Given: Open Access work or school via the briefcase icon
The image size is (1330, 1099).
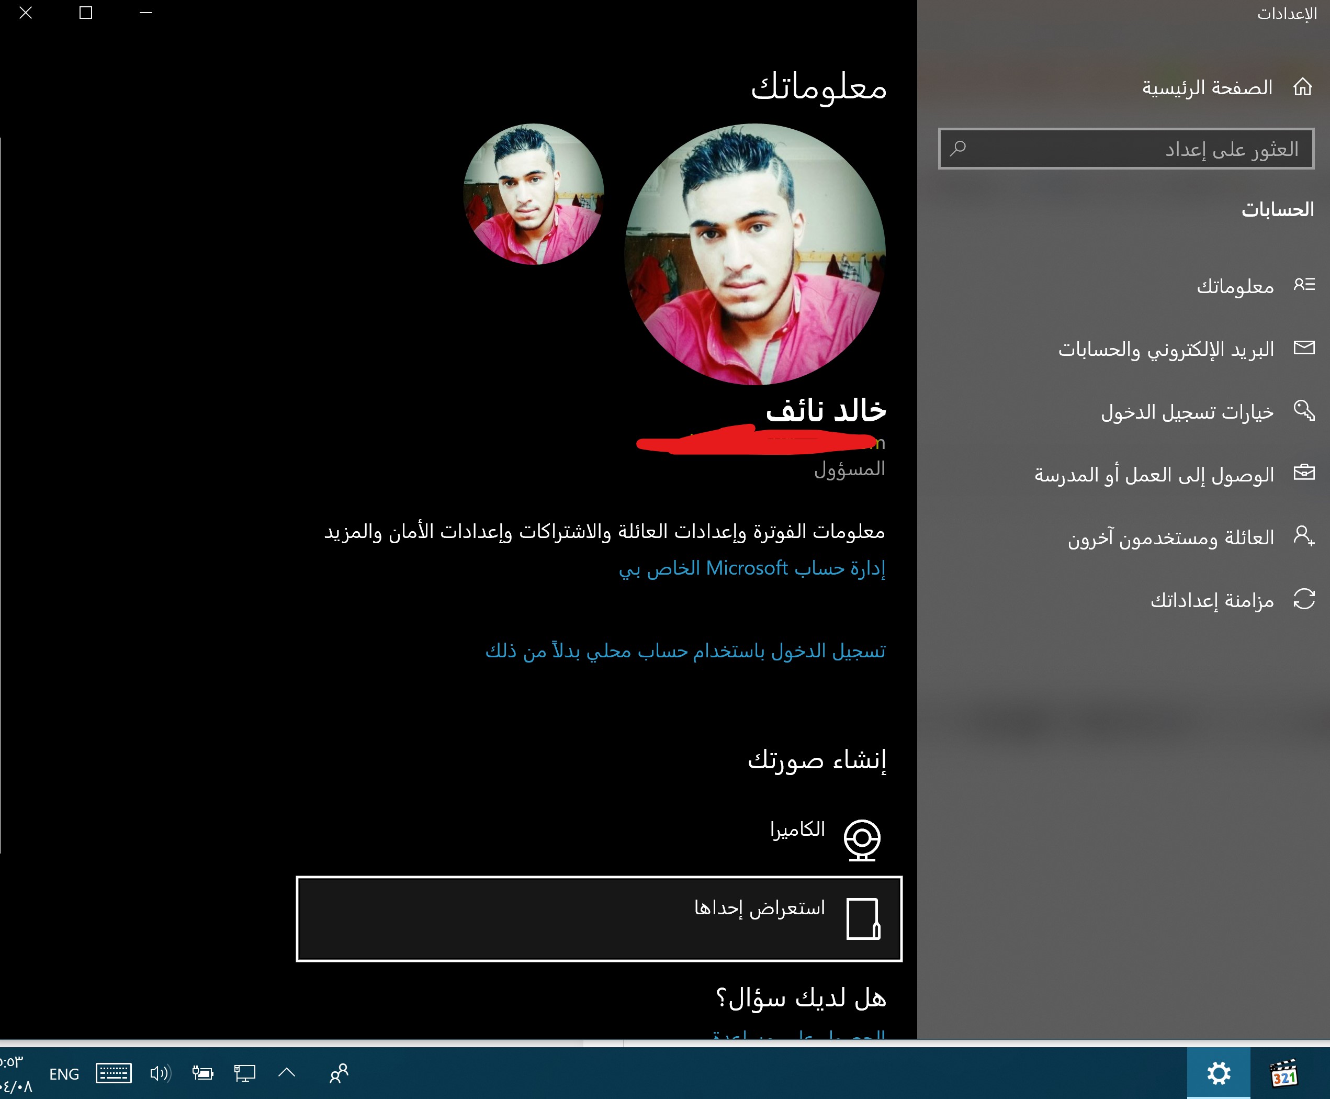Looking at the screenshot, I should tap(1303, 473).
